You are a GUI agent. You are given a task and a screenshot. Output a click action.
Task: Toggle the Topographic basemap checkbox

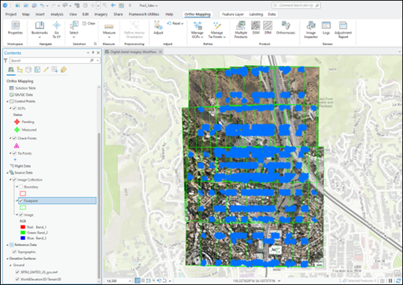click(14, 251)
